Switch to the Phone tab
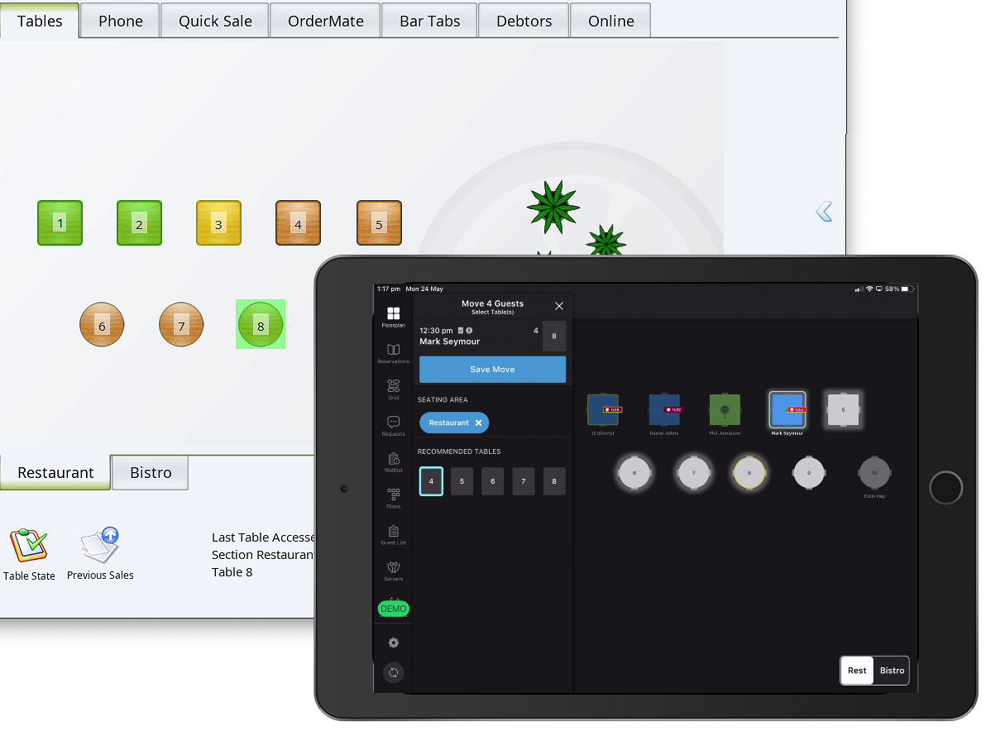Screen dimensions: 986x731 (x=120, y=21)
